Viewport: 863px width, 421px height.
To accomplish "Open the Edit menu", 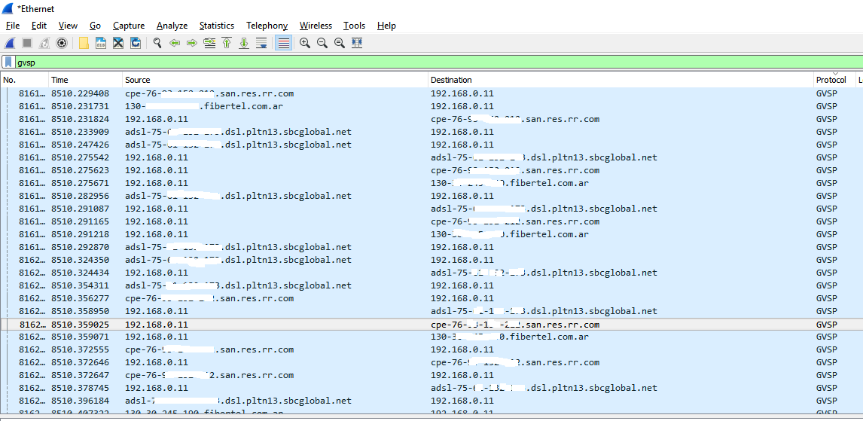I will [39, 26].
